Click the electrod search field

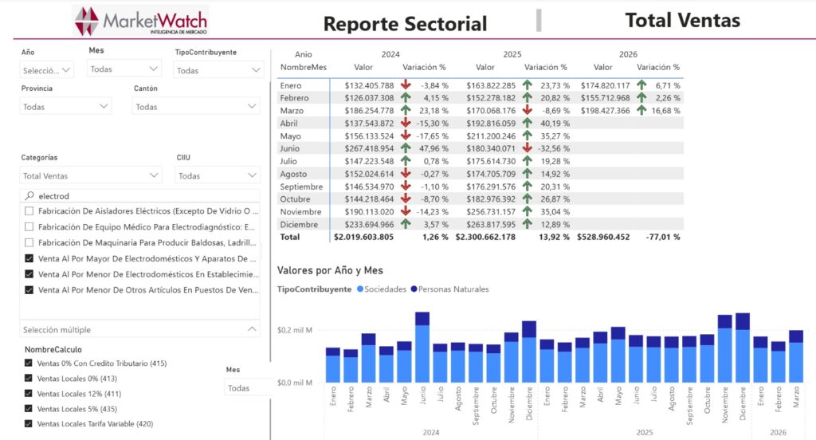coord(139,196)
